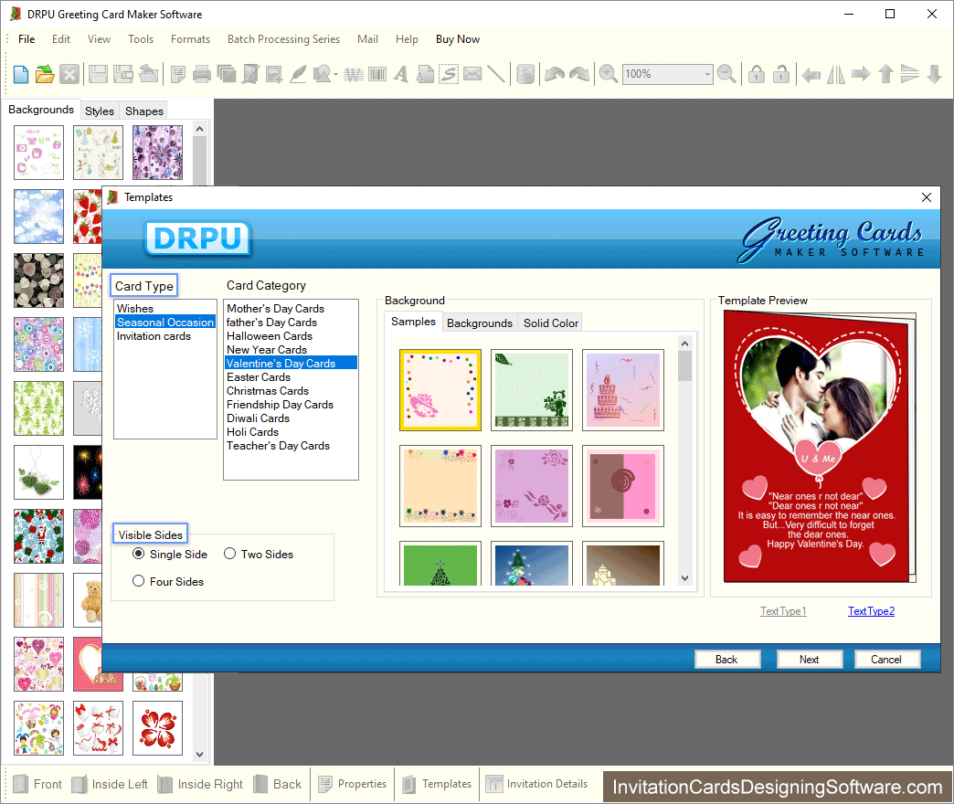954x804 pixels.
Task: Switch to the Styles tab
Action: [x=100, y=111]
